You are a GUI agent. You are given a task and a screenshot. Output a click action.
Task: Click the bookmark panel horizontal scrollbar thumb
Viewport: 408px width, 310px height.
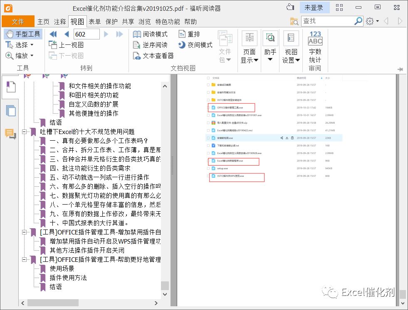tap(53, 303)
